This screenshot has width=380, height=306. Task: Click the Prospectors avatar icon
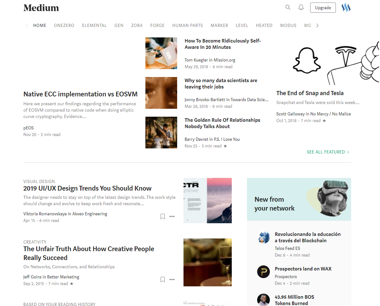click(263, 272)
